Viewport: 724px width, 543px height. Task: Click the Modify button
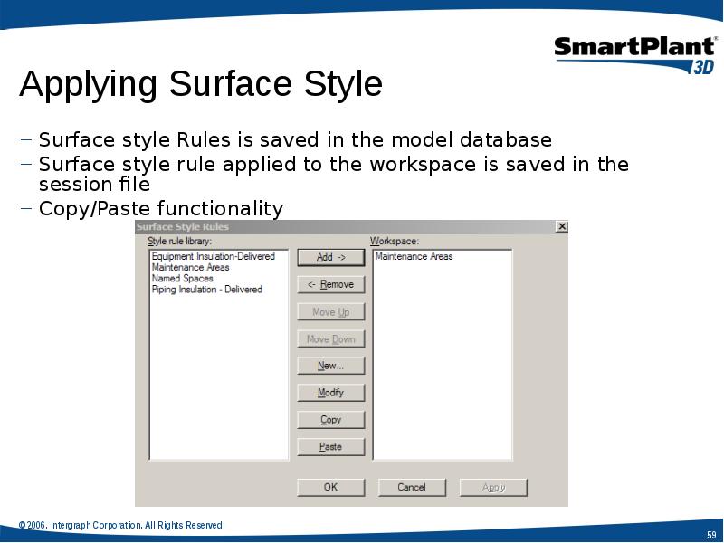(330, 393)
